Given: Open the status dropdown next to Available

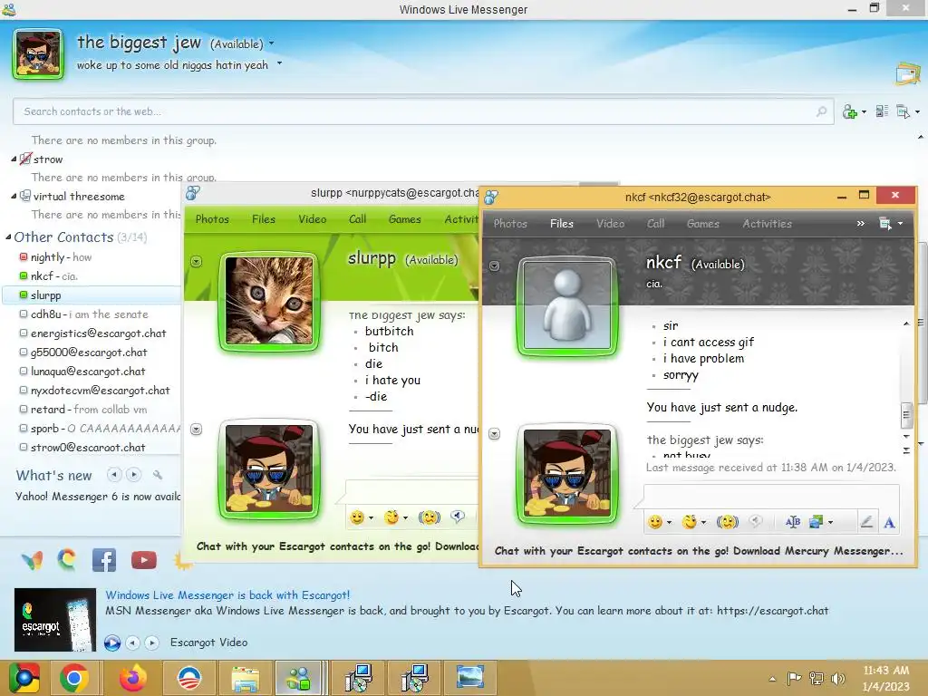Looking at the screenshot, I should pyautogui.click(x=272, y=43).
